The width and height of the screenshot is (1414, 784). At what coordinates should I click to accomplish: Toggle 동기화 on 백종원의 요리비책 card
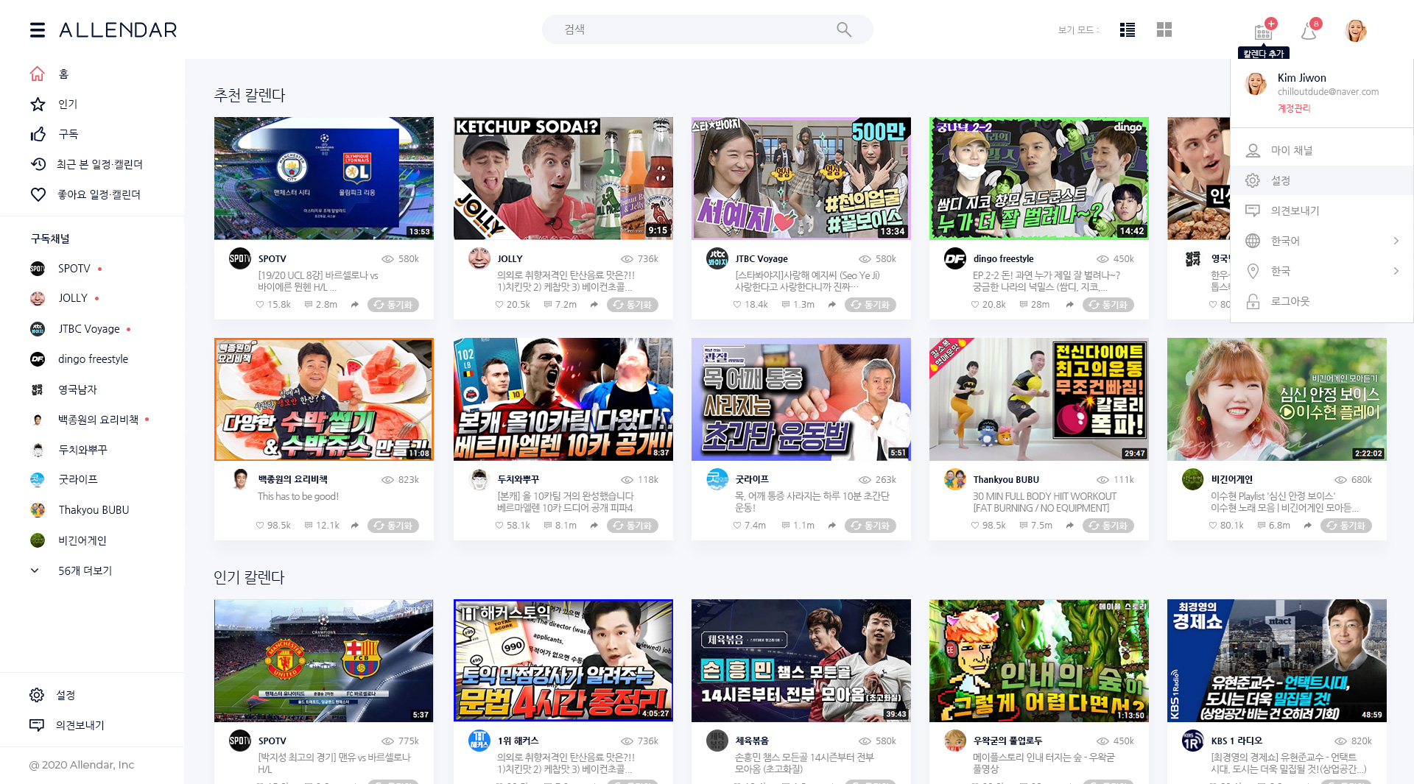pyautogui.click(x=393, y=525)
